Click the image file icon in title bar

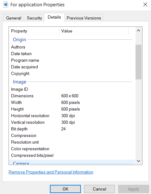click(6, 5)
